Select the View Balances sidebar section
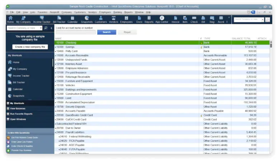The width and height of the screenshot is (278, 161). pyautogui.click(x=30, y=109)
